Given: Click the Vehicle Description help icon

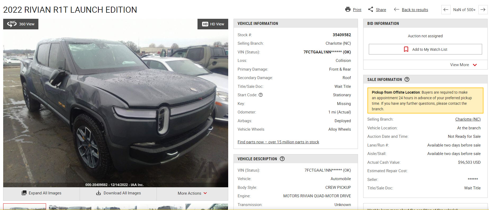Looking at the screenshot, I should pyautogui.click(x=282, y=159).
